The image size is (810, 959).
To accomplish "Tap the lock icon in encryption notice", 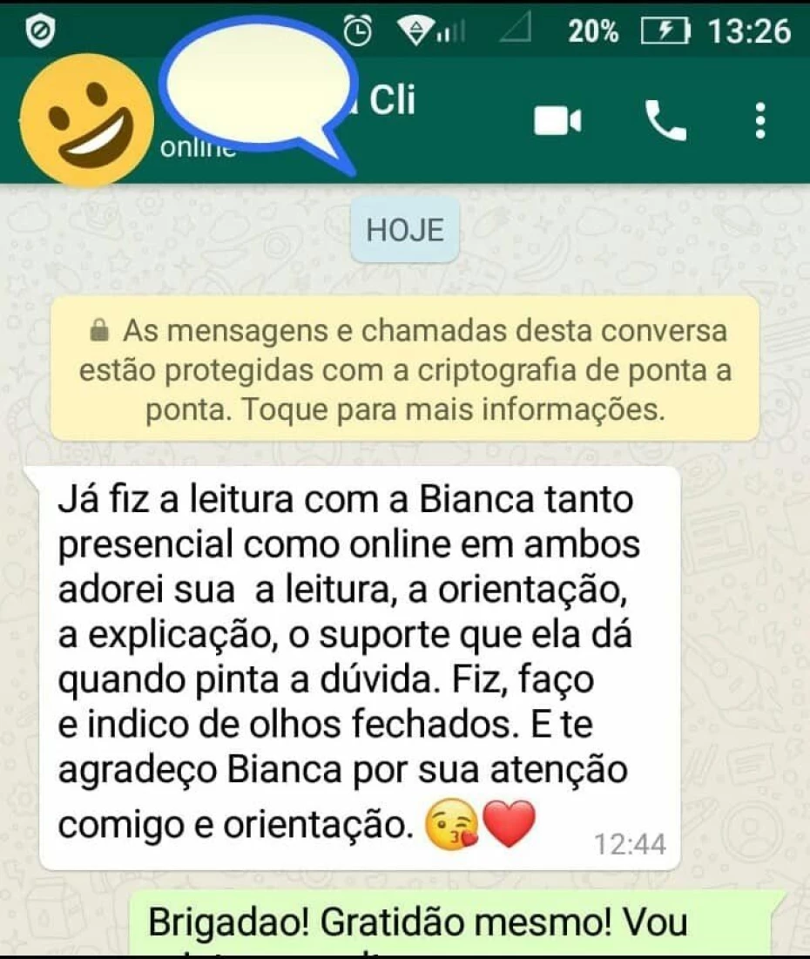I will tap(99, 330).
